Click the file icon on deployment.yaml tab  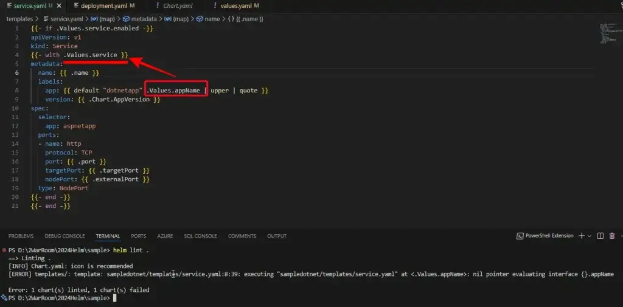tap(76, 5)
